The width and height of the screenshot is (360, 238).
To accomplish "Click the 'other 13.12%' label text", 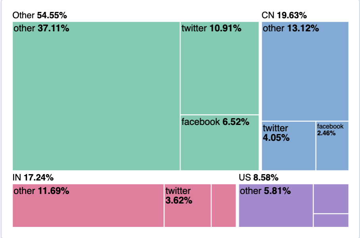I will [x=291, y=28].
